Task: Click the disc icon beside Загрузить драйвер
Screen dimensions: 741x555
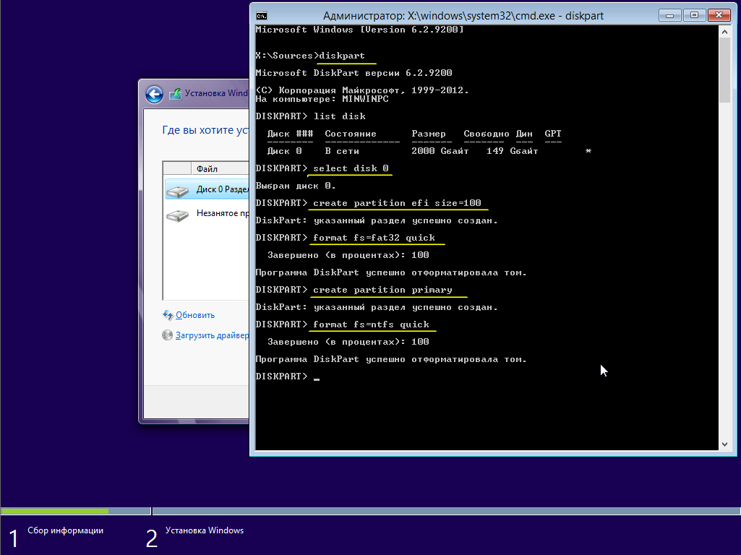Action: [167, 335]
